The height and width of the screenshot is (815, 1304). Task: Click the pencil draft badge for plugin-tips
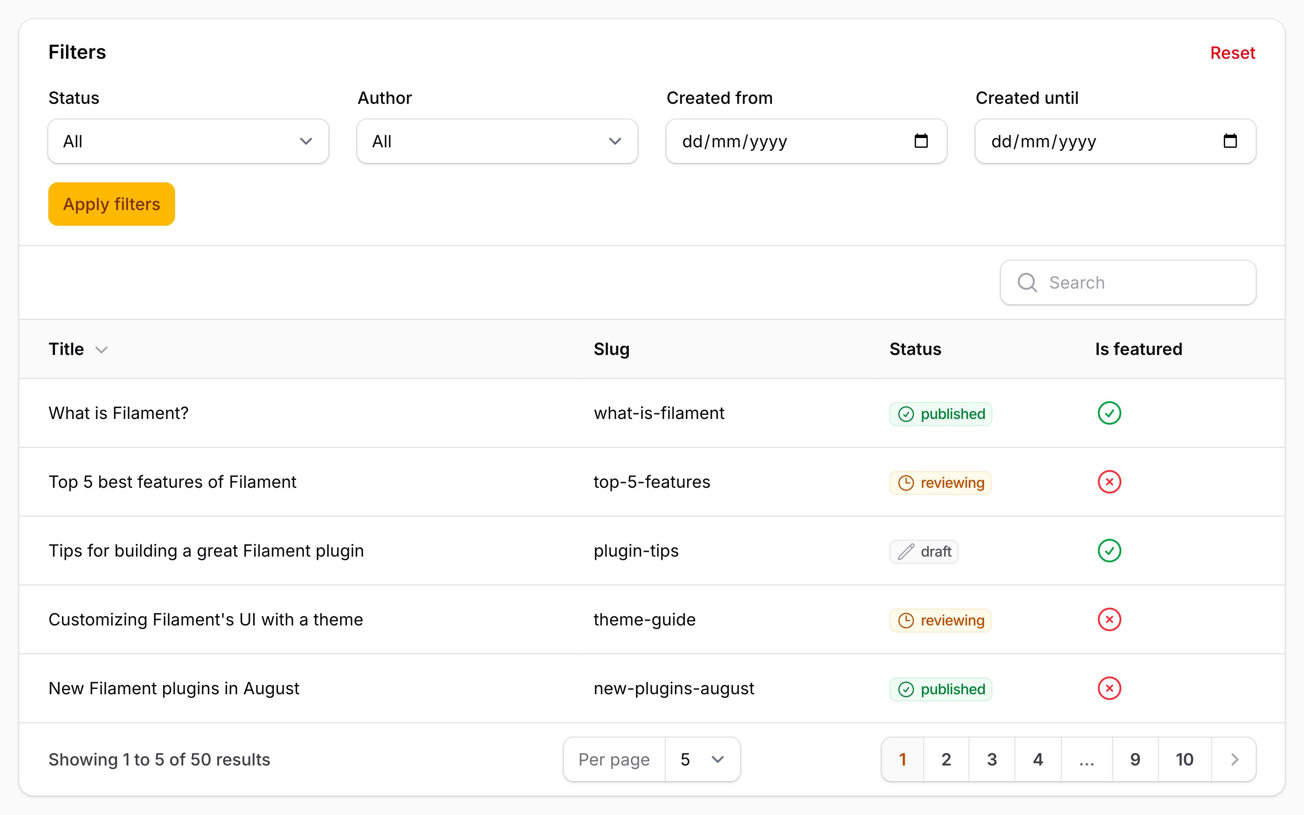tap(924, 551)
